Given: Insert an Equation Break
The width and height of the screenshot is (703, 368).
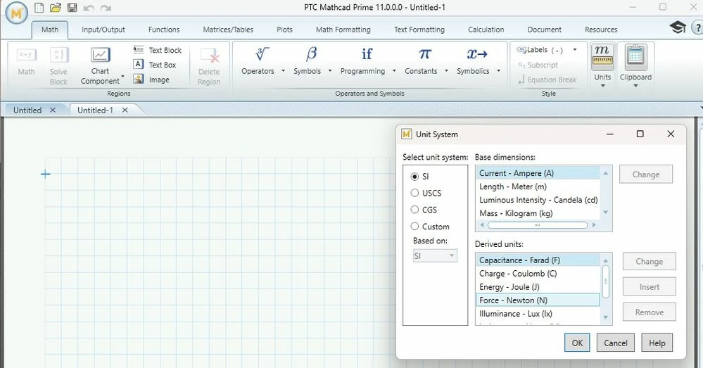Looking at the screenshot, I should tap(547, 80).
